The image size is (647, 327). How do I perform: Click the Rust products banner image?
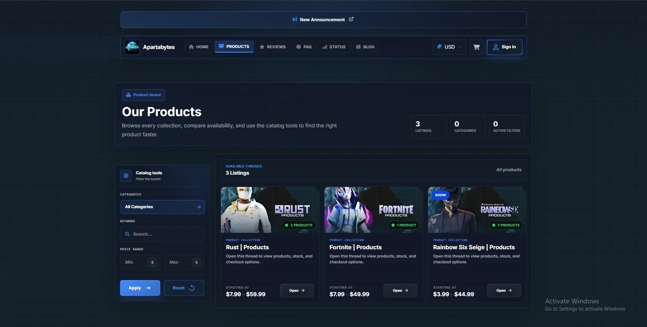coord(270,210)
